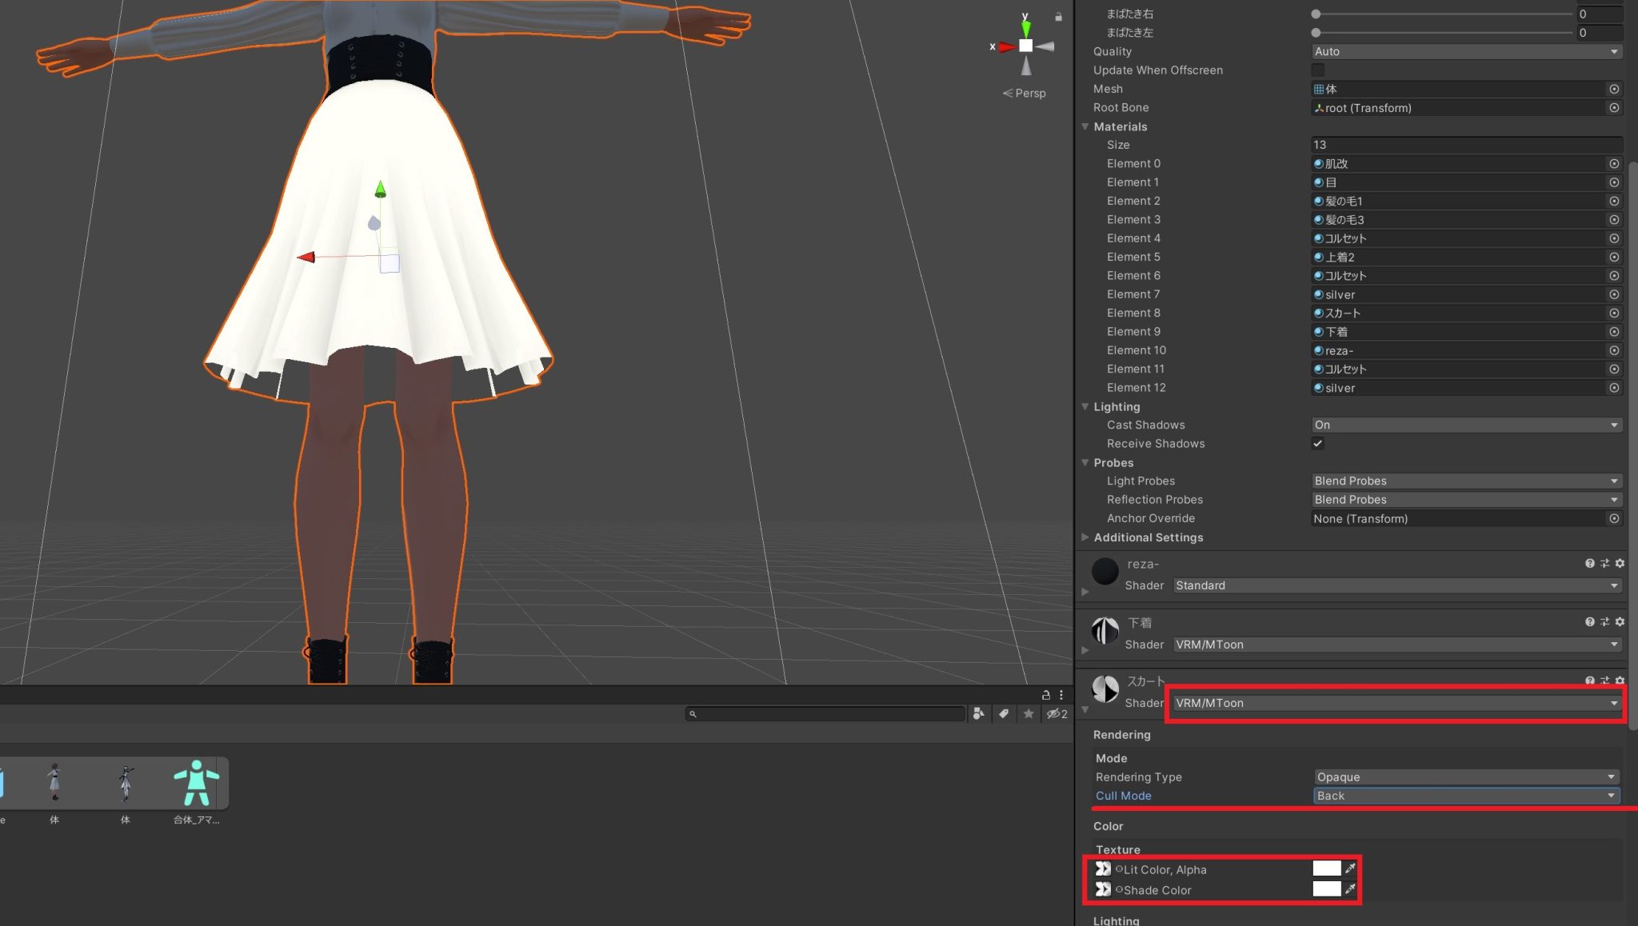Open the object picker for the Mesh field
The width and height of the screenshot is (1638, 926).
[1614, 89]
